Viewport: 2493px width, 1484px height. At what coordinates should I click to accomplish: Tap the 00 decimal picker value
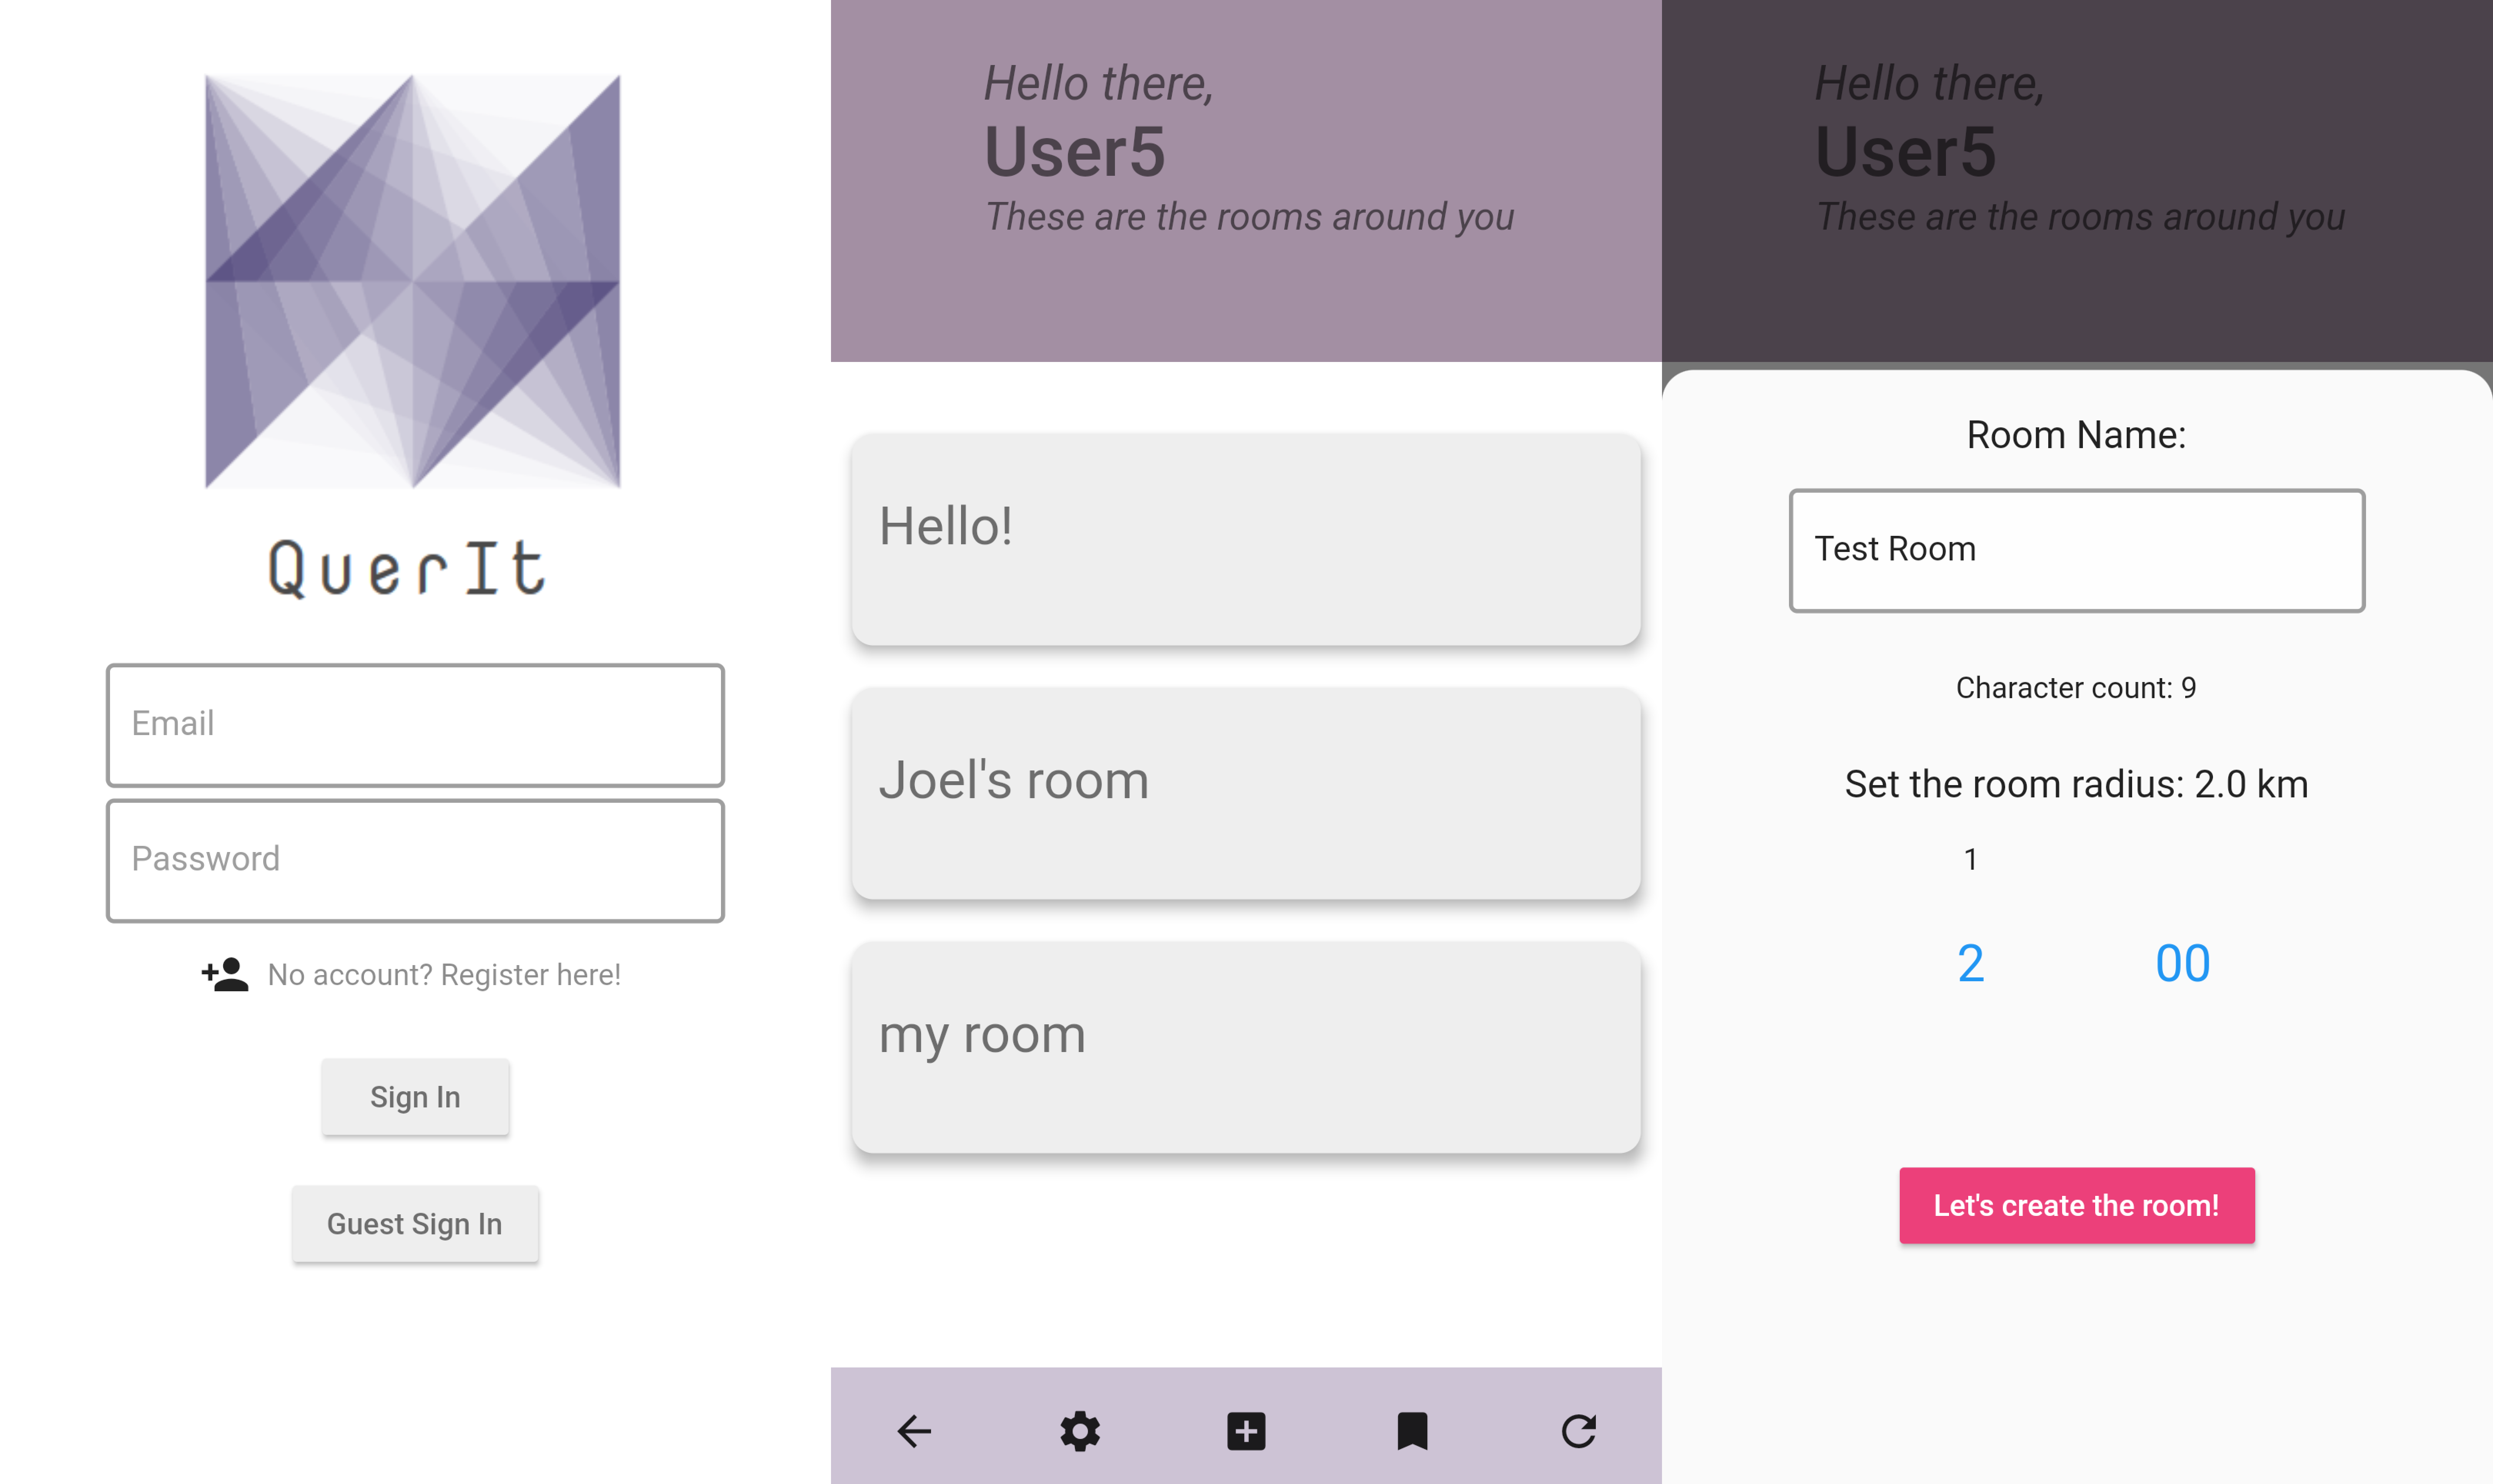[2182, 963]
